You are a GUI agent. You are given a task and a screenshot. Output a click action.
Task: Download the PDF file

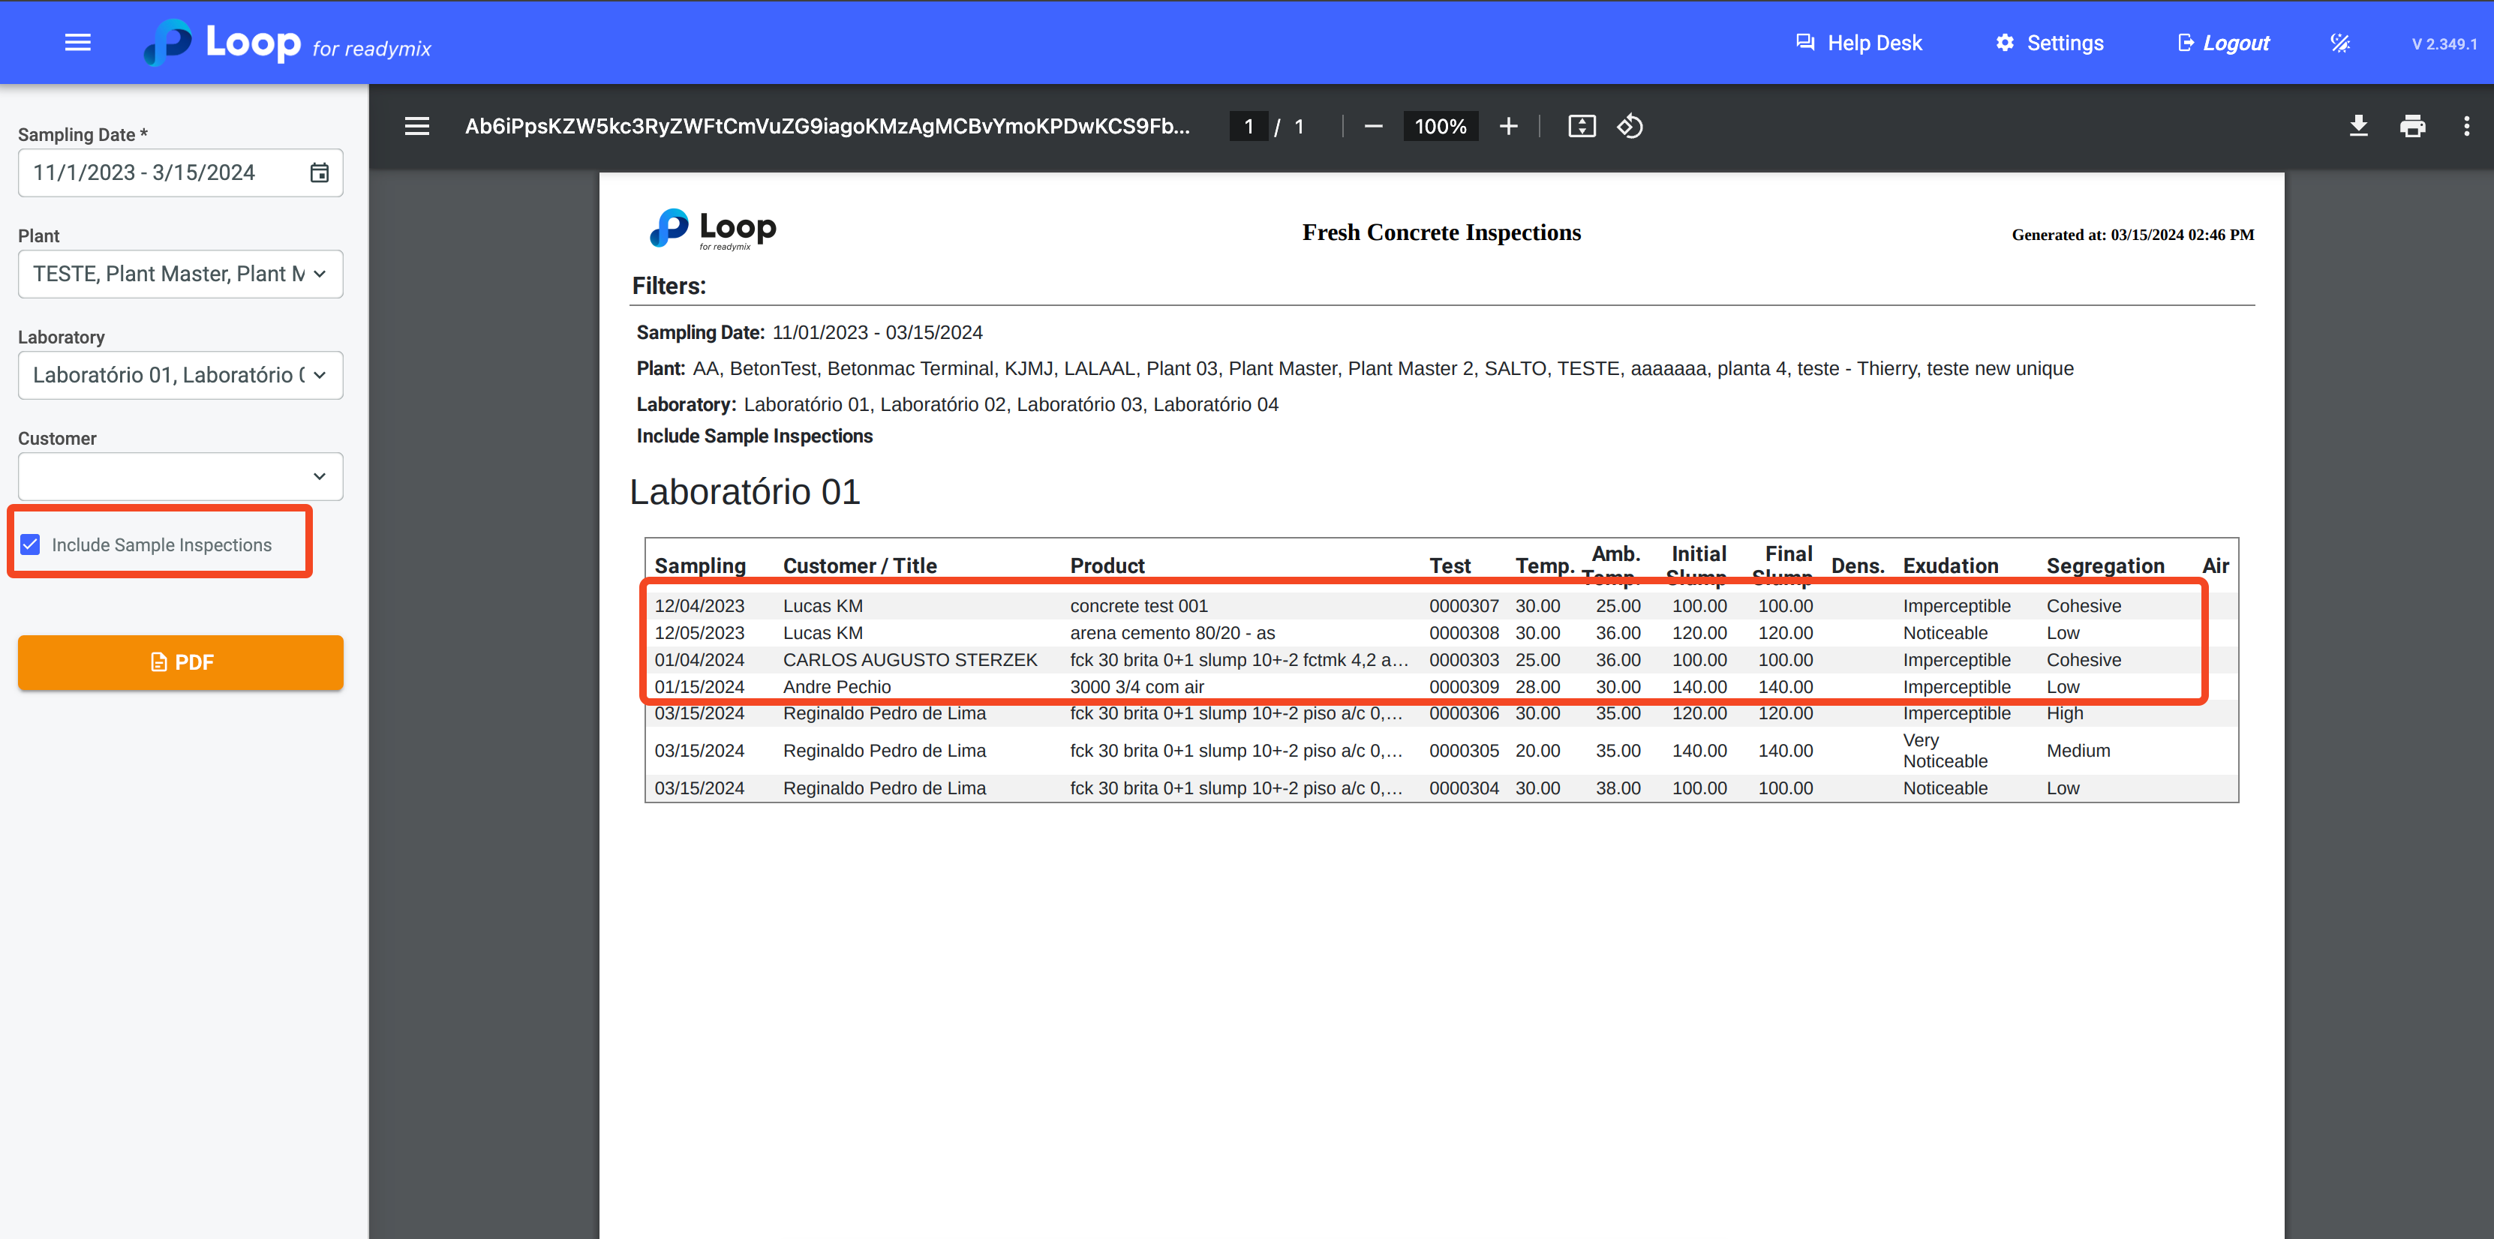(x=2358, y=127)
